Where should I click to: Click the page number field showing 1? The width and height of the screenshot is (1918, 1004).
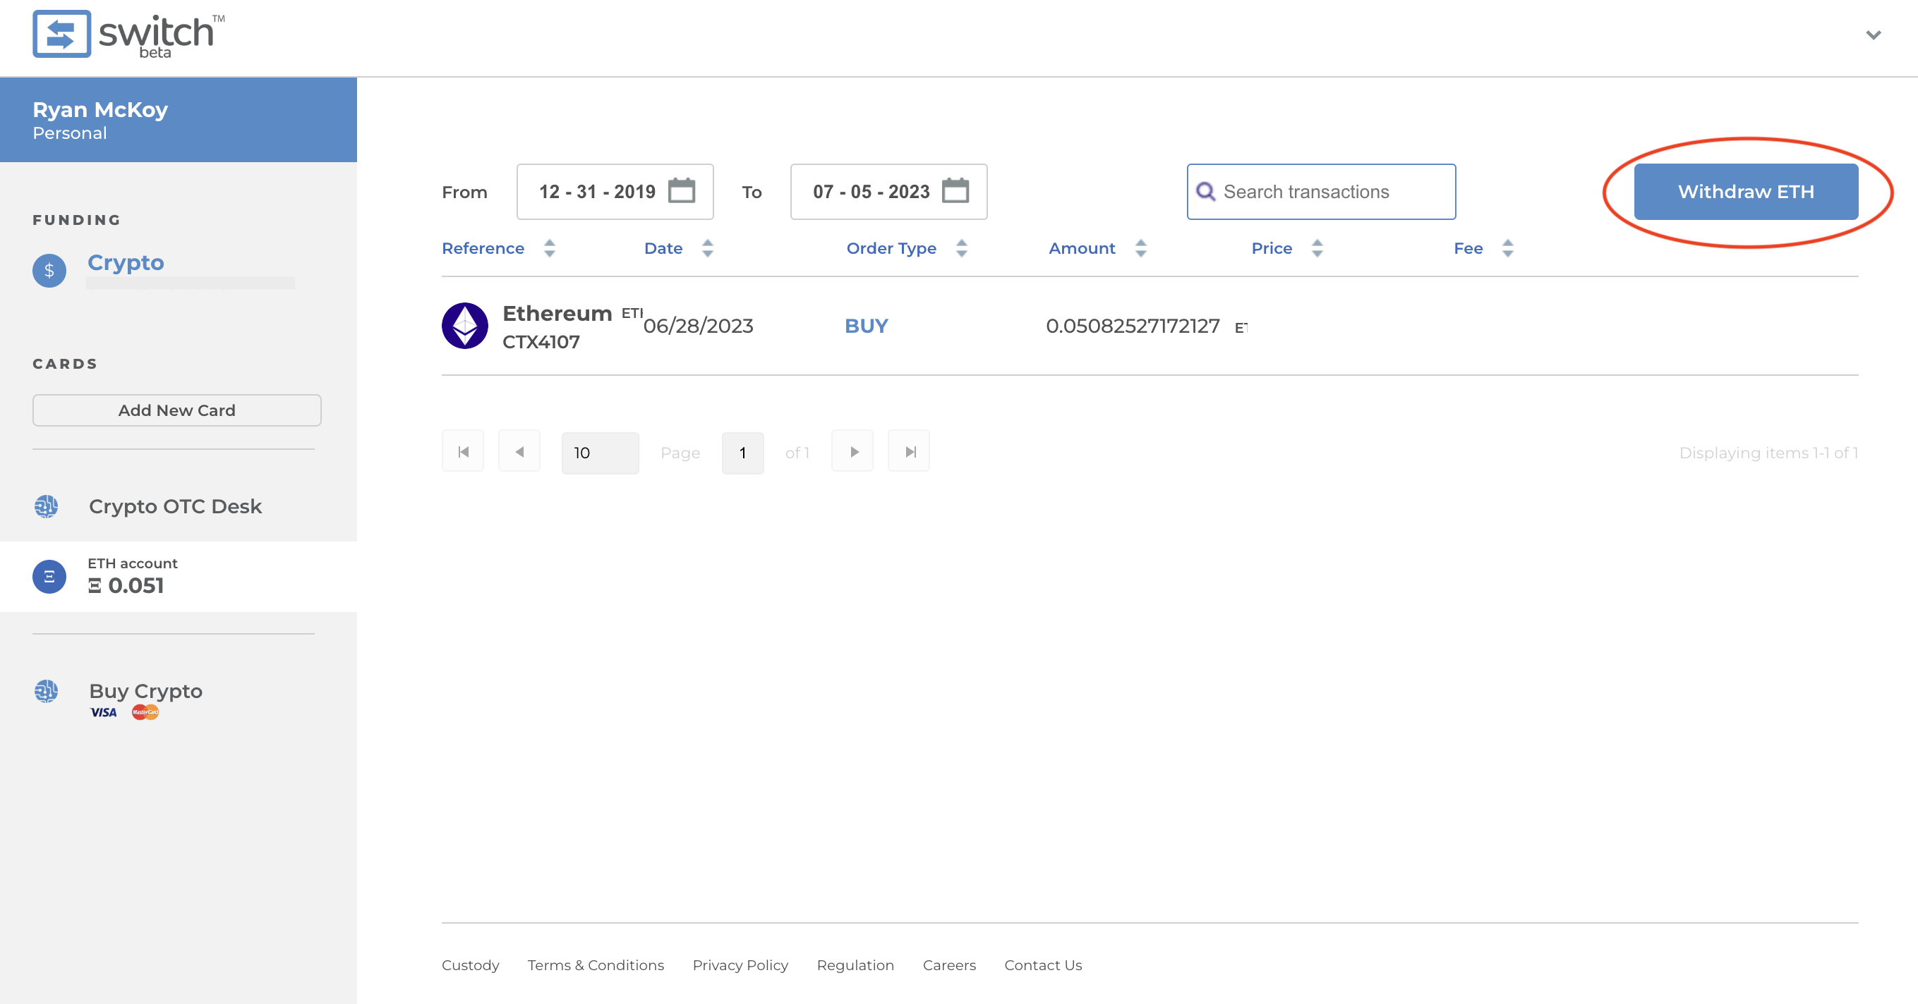(742, 452)
